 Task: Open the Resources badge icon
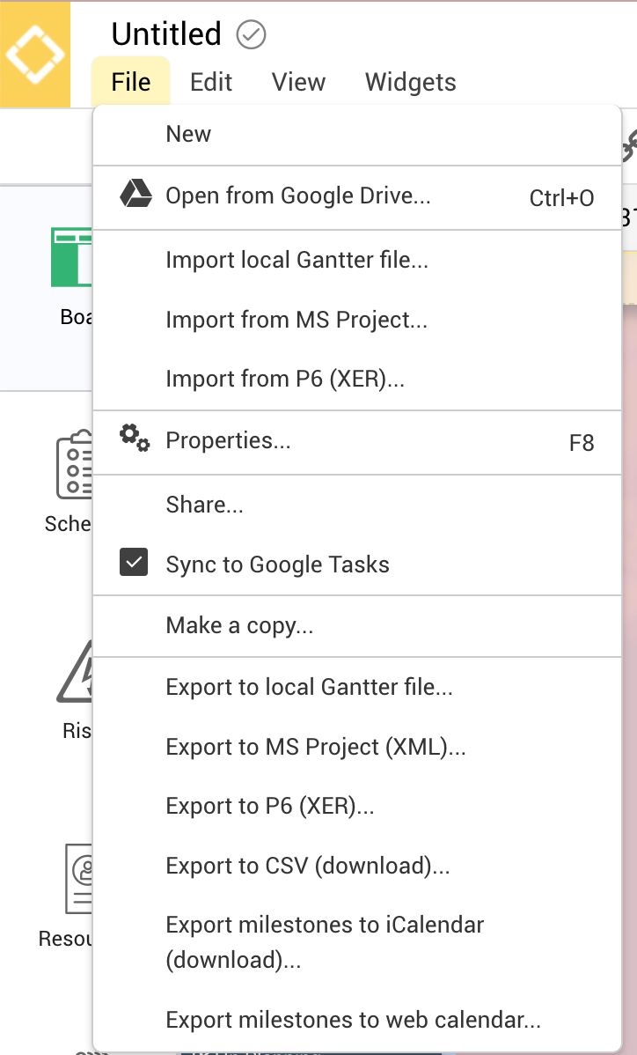(78, 879)
